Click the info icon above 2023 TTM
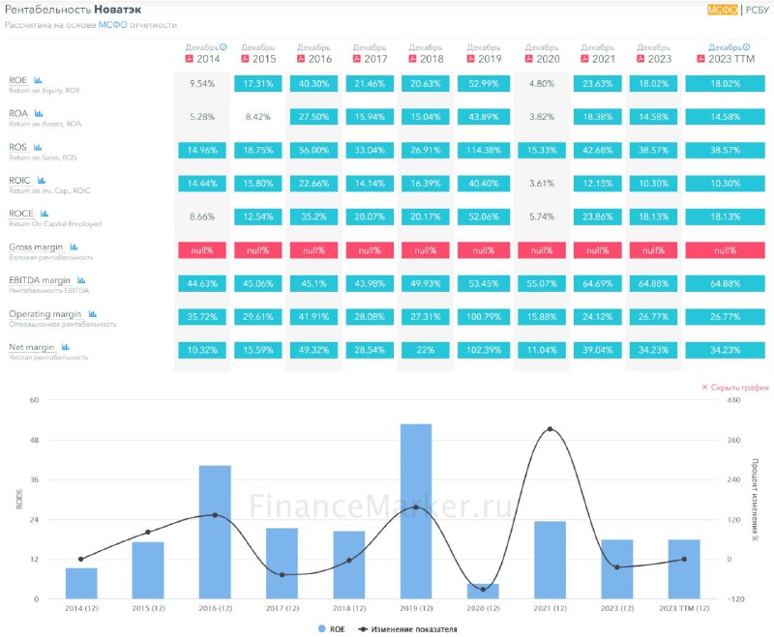 pyautogui.click(x=746, y=46)
